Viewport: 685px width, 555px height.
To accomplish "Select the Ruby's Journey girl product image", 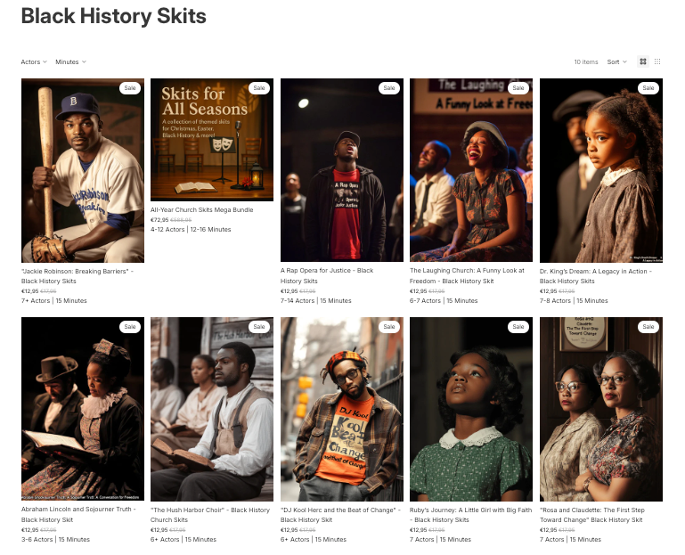I will point(470,410).
